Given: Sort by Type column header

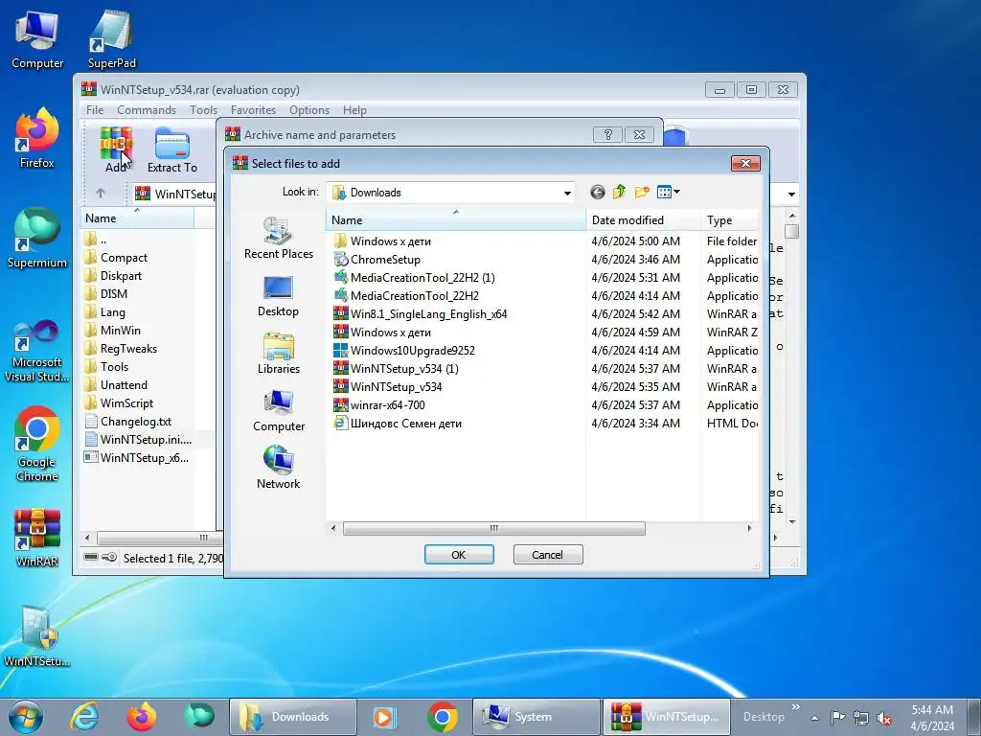Looking at the screenshot, I should [x=729, y=220].
